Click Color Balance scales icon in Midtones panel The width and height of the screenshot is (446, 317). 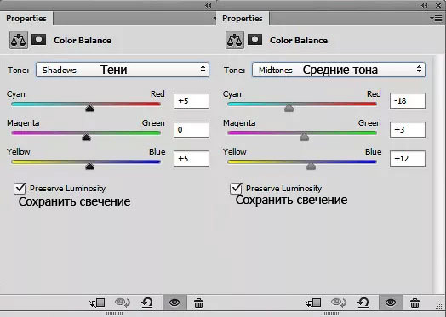click(235, 40)
